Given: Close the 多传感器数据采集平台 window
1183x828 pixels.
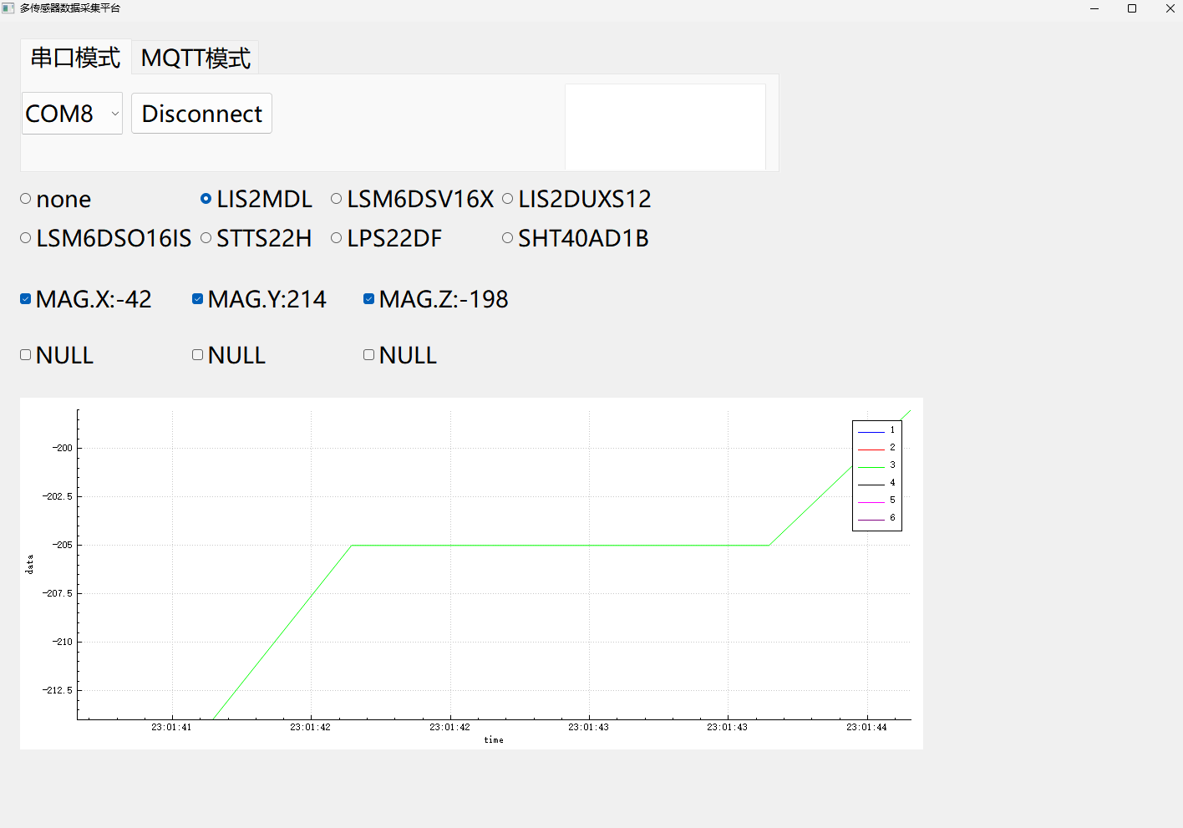Looking at the screenshot, I should point(1170,8).
